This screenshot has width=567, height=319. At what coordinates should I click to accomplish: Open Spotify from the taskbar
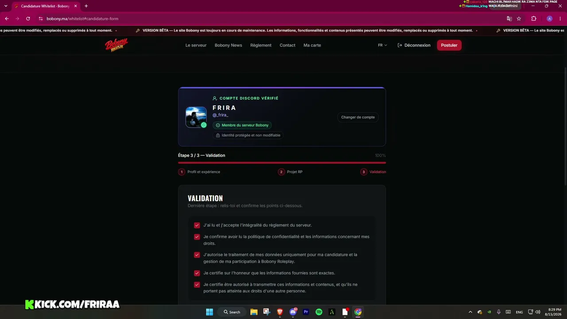319,312
